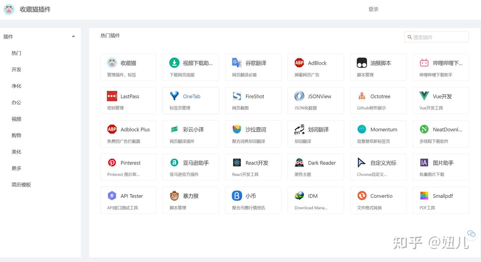Click the red LastPass dots icon
The height and width of the screenshot is (262, 481).
[x=112, y=96]
